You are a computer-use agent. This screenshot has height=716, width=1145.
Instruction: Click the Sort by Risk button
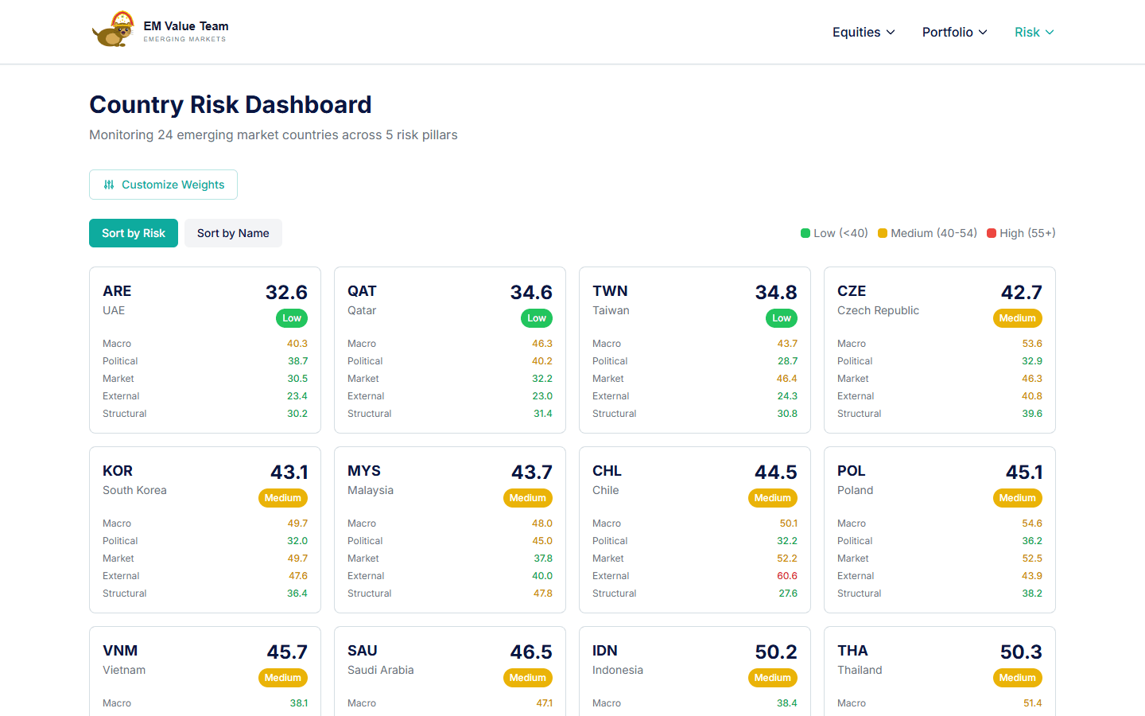point(134,232)
